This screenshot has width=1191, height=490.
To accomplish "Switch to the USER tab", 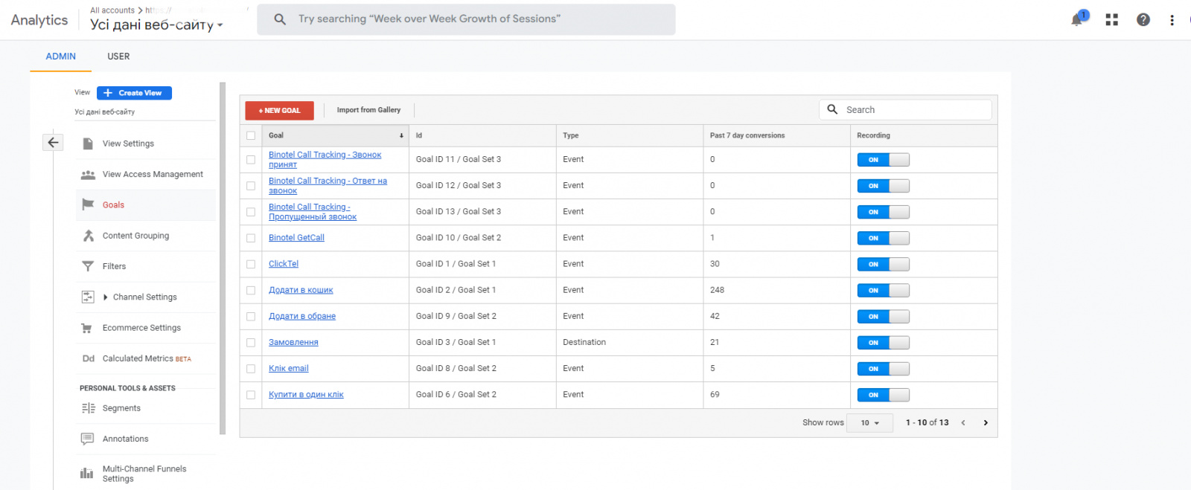I will (118, 57).
